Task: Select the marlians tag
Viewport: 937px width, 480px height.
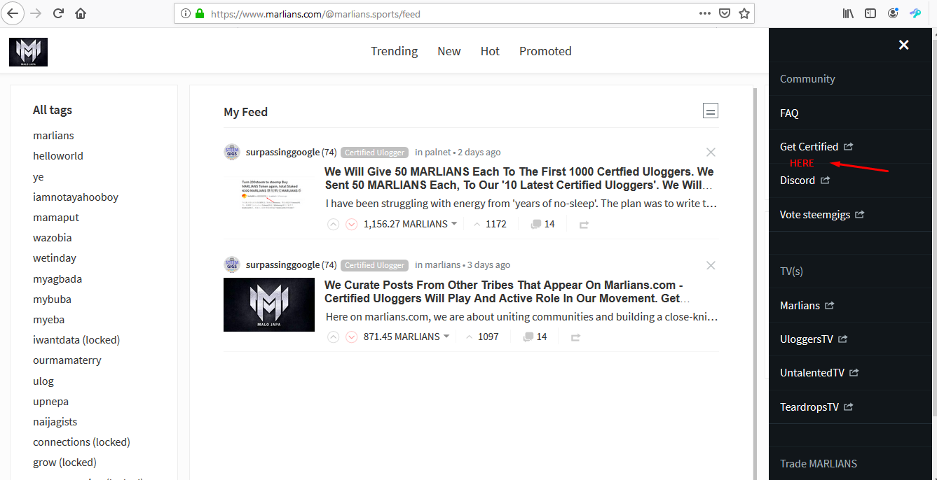Action: (53, 135)
